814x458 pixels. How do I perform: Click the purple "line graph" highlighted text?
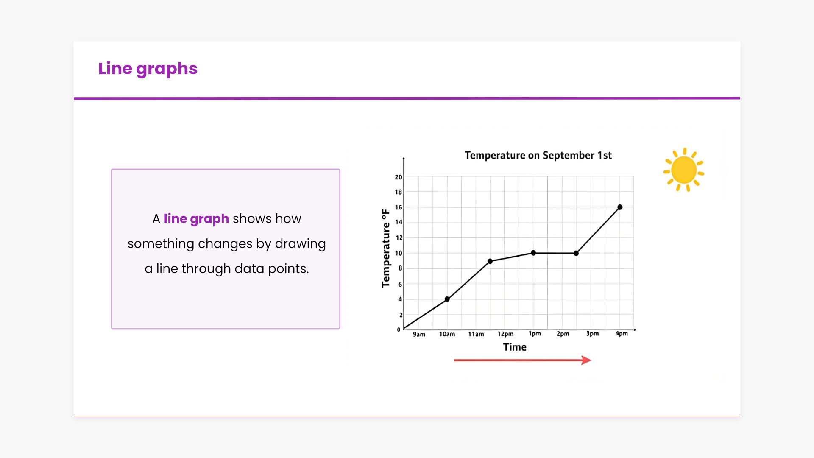pyautogui.click(x=196, y=218)
